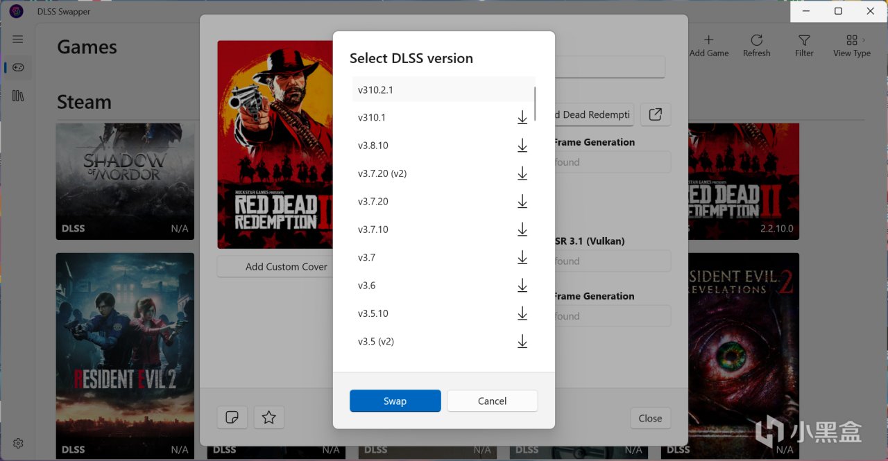The width and height of the screenshot is (888, 461).
Task: Select the v3.5.10 version label
Action: 373,313
